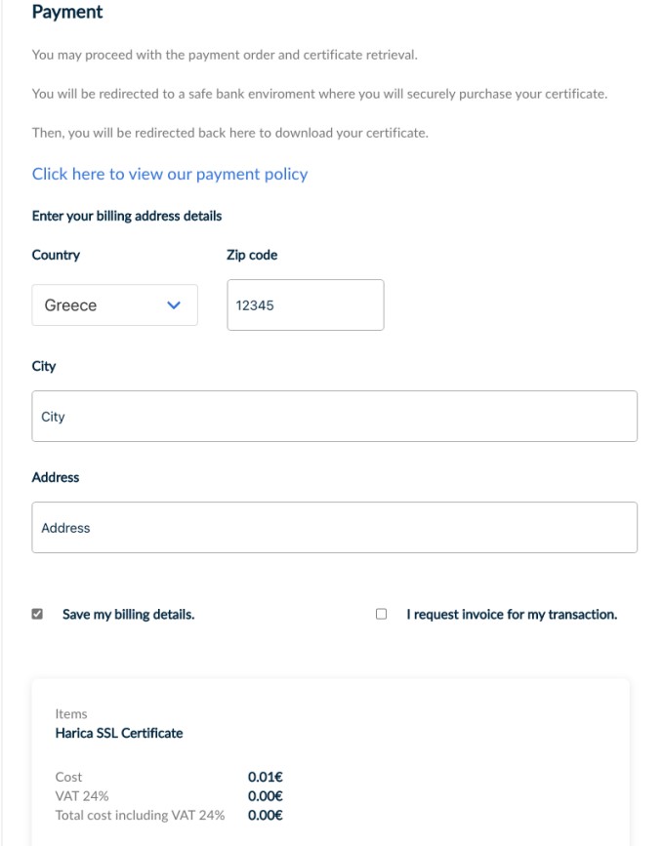Tick the request invoice checkbox

pos(382,615)
